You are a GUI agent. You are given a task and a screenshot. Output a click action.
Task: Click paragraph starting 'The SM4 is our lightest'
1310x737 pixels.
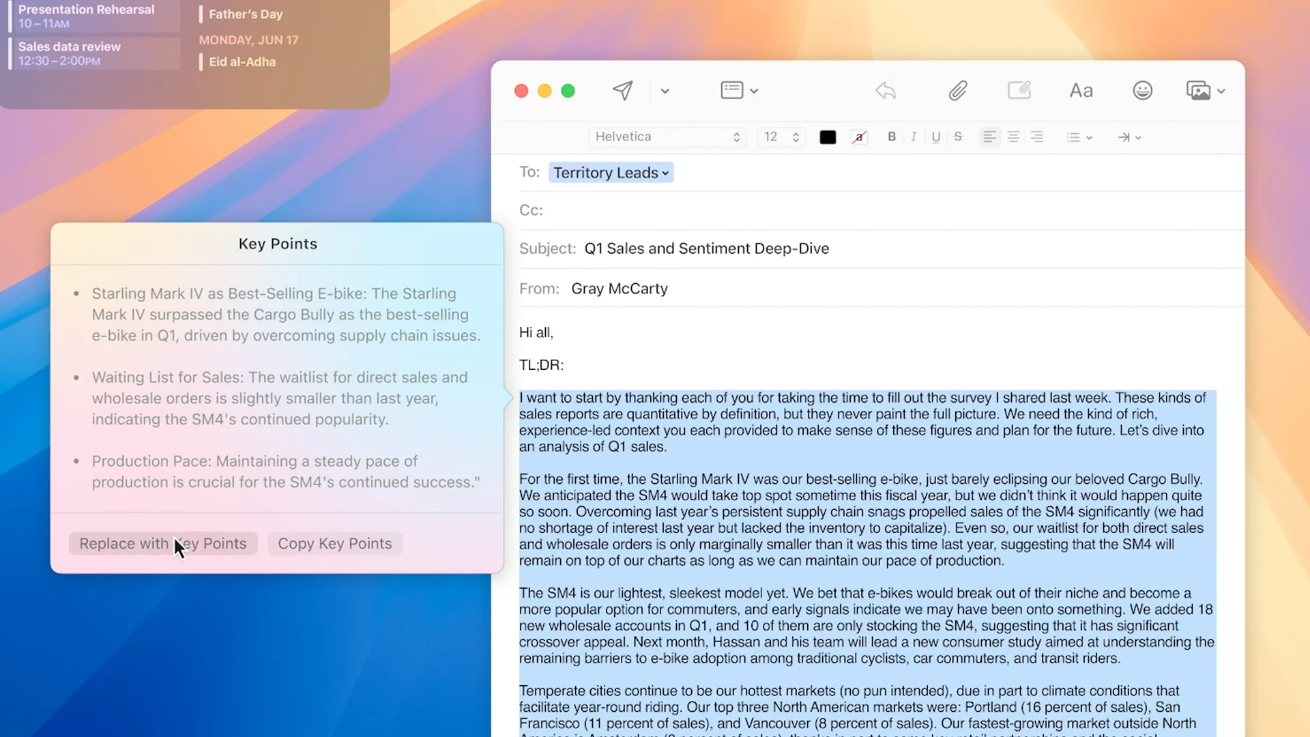click(867, 626)
